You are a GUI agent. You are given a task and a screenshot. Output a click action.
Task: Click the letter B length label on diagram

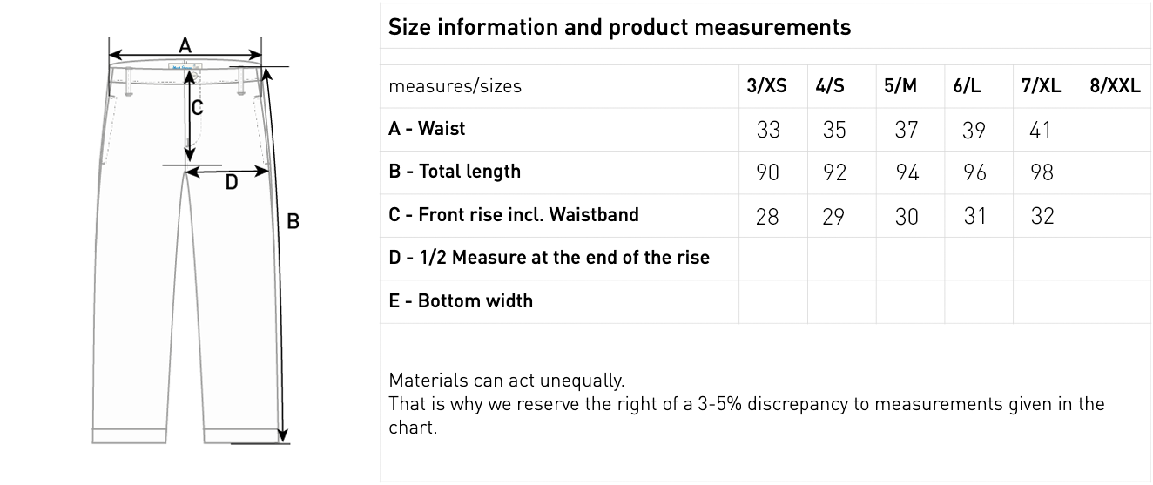[293, 221]
